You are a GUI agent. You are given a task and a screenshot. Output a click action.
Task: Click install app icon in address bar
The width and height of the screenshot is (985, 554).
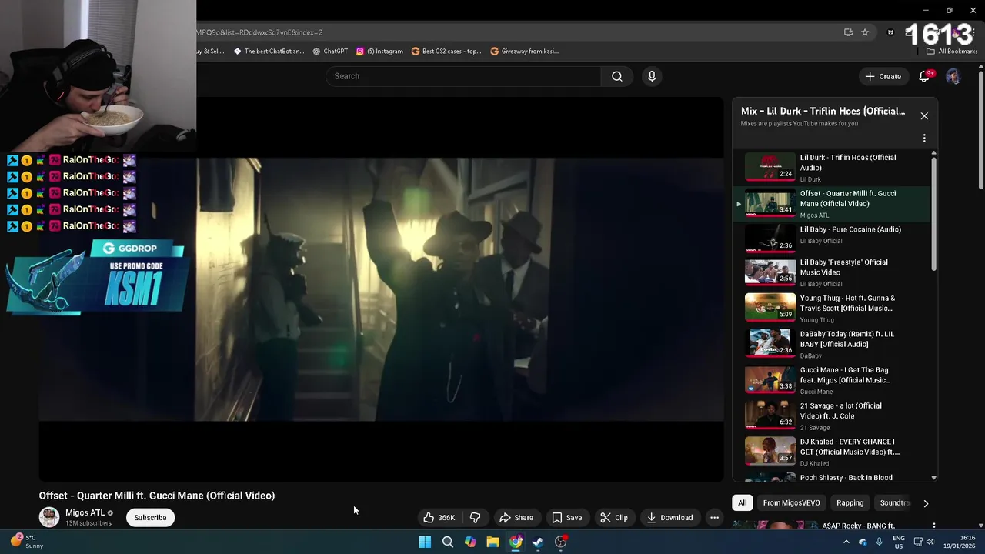point(848,32)
